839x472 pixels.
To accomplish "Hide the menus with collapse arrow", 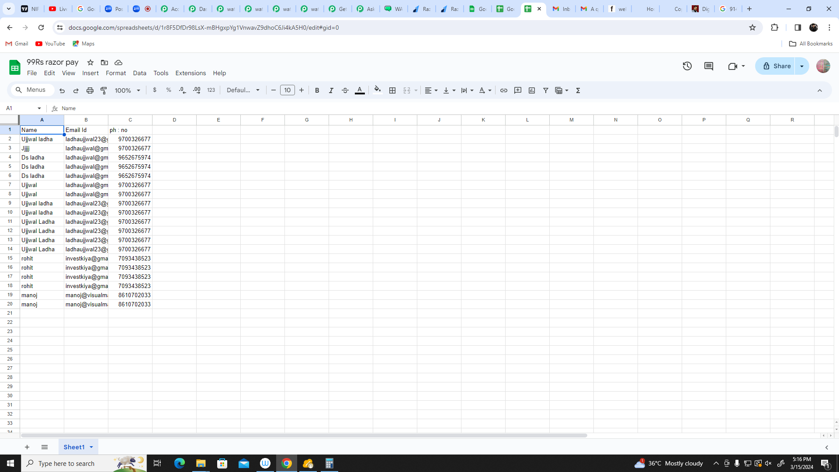I will click(820, 90).
